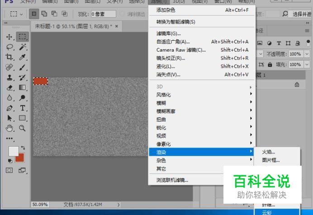Select the Gradient tool
Viewport: 313px width, 215px height.
pos(22,87)
